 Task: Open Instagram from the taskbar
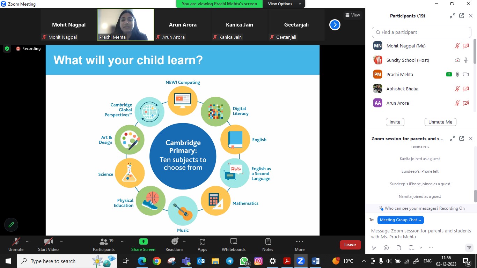258,261
